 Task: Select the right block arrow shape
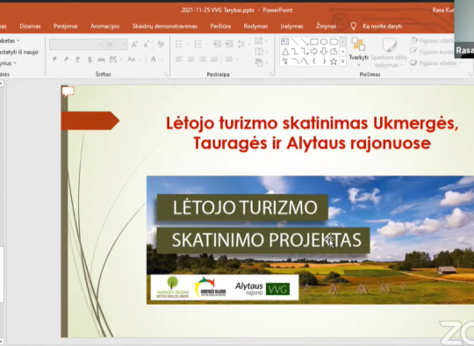click(314, 52)
